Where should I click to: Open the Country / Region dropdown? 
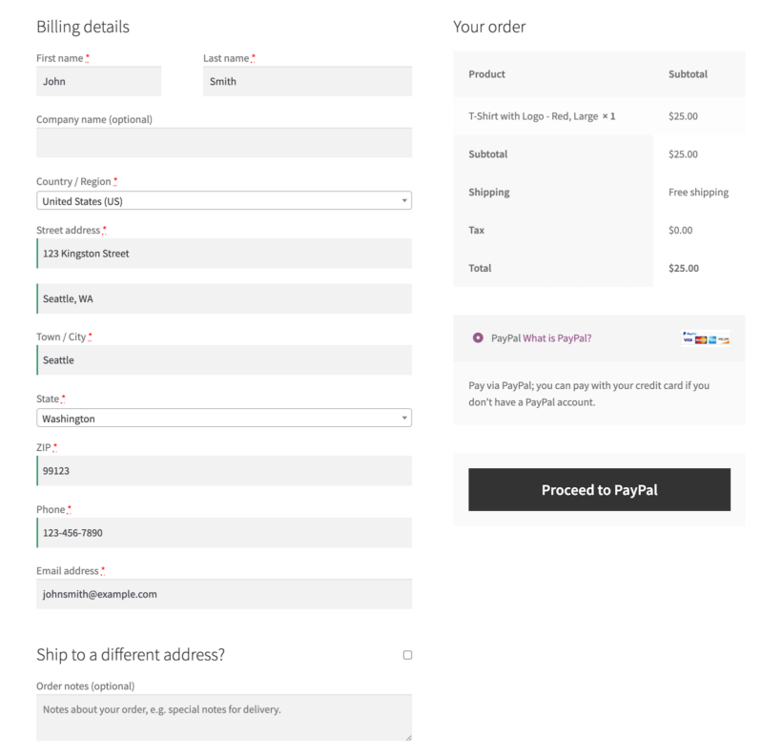coord(223,200)
